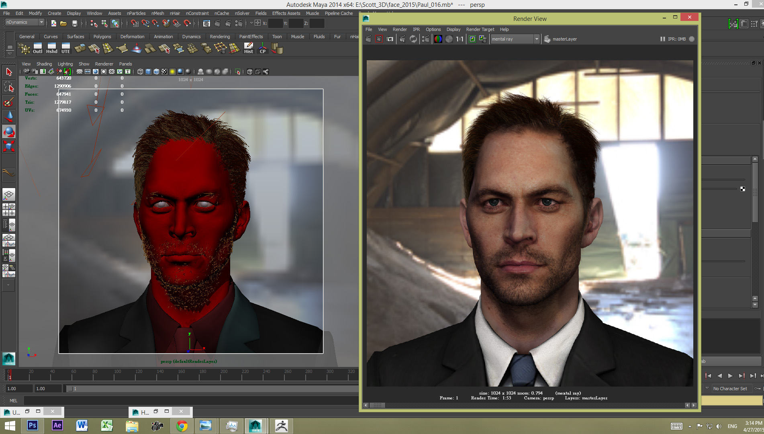Click play forwards button
This screenshot has height=434, width=764.
[x=730, y=376]
